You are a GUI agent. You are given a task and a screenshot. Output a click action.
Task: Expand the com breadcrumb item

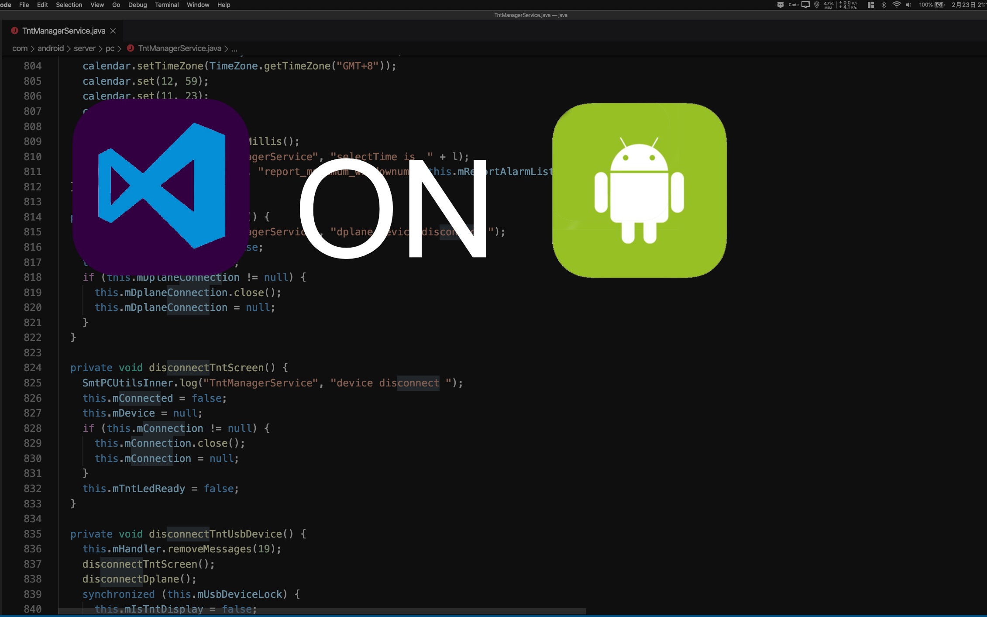(20, 48)
